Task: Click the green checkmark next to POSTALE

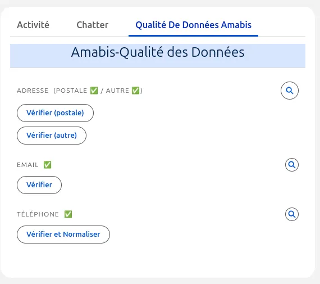Action: (x=94, y=91)
